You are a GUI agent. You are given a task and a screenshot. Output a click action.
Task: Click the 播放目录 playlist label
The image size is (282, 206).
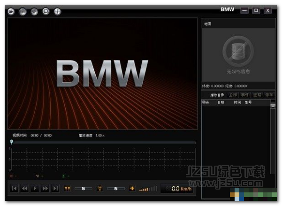click(x=217, y=95)
